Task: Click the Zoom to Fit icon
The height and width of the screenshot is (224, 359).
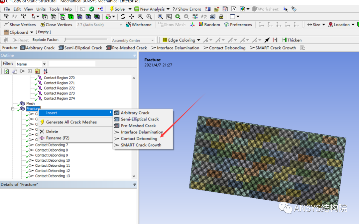Action: click(160, 17)
